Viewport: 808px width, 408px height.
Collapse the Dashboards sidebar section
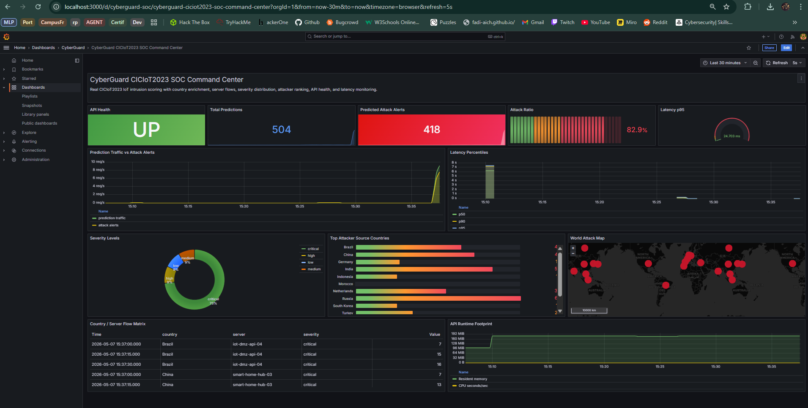coord(4,87)
